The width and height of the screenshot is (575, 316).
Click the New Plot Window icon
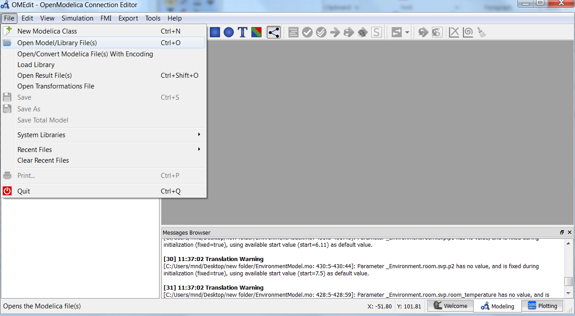[x=454, y=32]
